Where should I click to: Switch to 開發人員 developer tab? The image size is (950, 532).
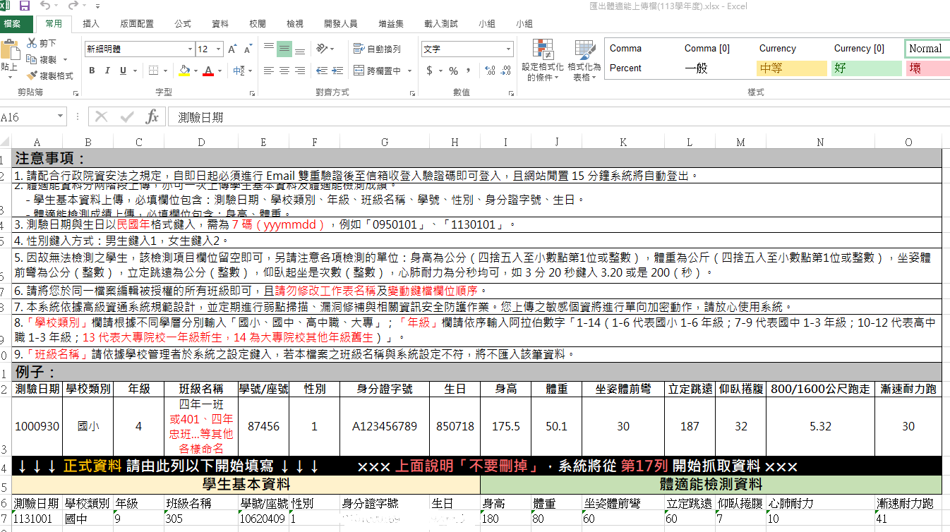tap(340, 23)
